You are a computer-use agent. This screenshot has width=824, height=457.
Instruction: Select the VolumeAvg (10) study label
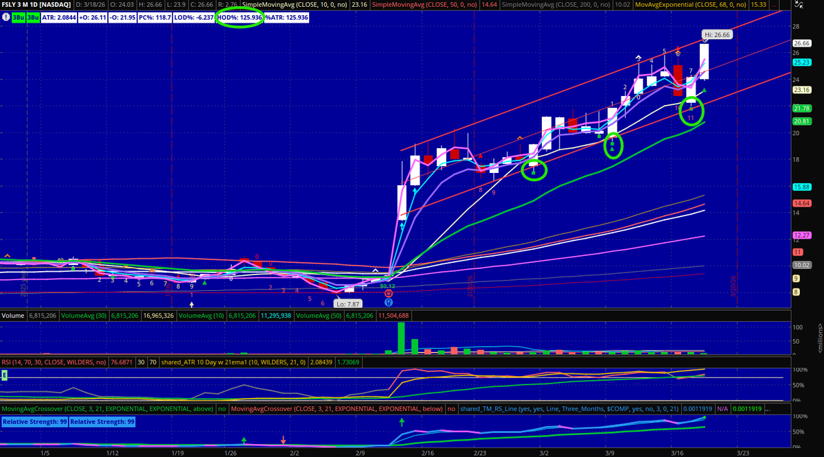click(201, 316)
